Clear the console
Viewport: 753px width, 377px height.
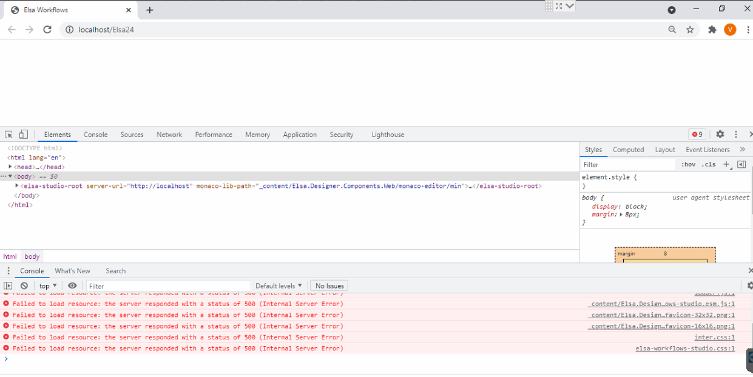coord(24,285)
